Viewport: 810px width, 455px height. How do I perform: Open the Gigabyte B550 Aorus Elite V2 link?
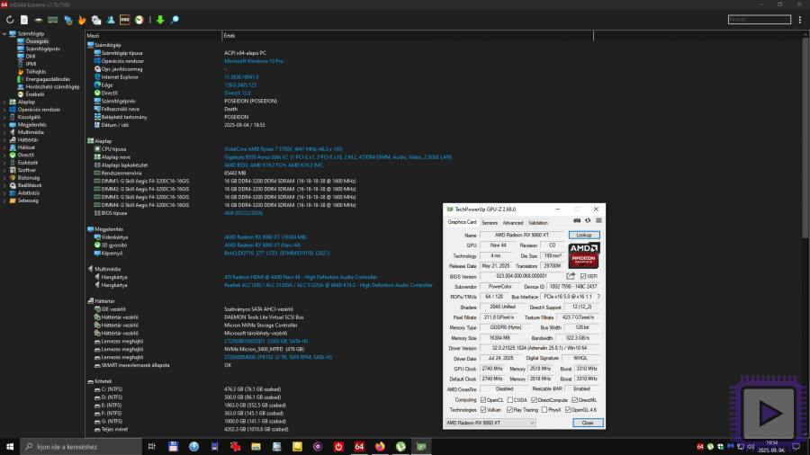[337, 156]
